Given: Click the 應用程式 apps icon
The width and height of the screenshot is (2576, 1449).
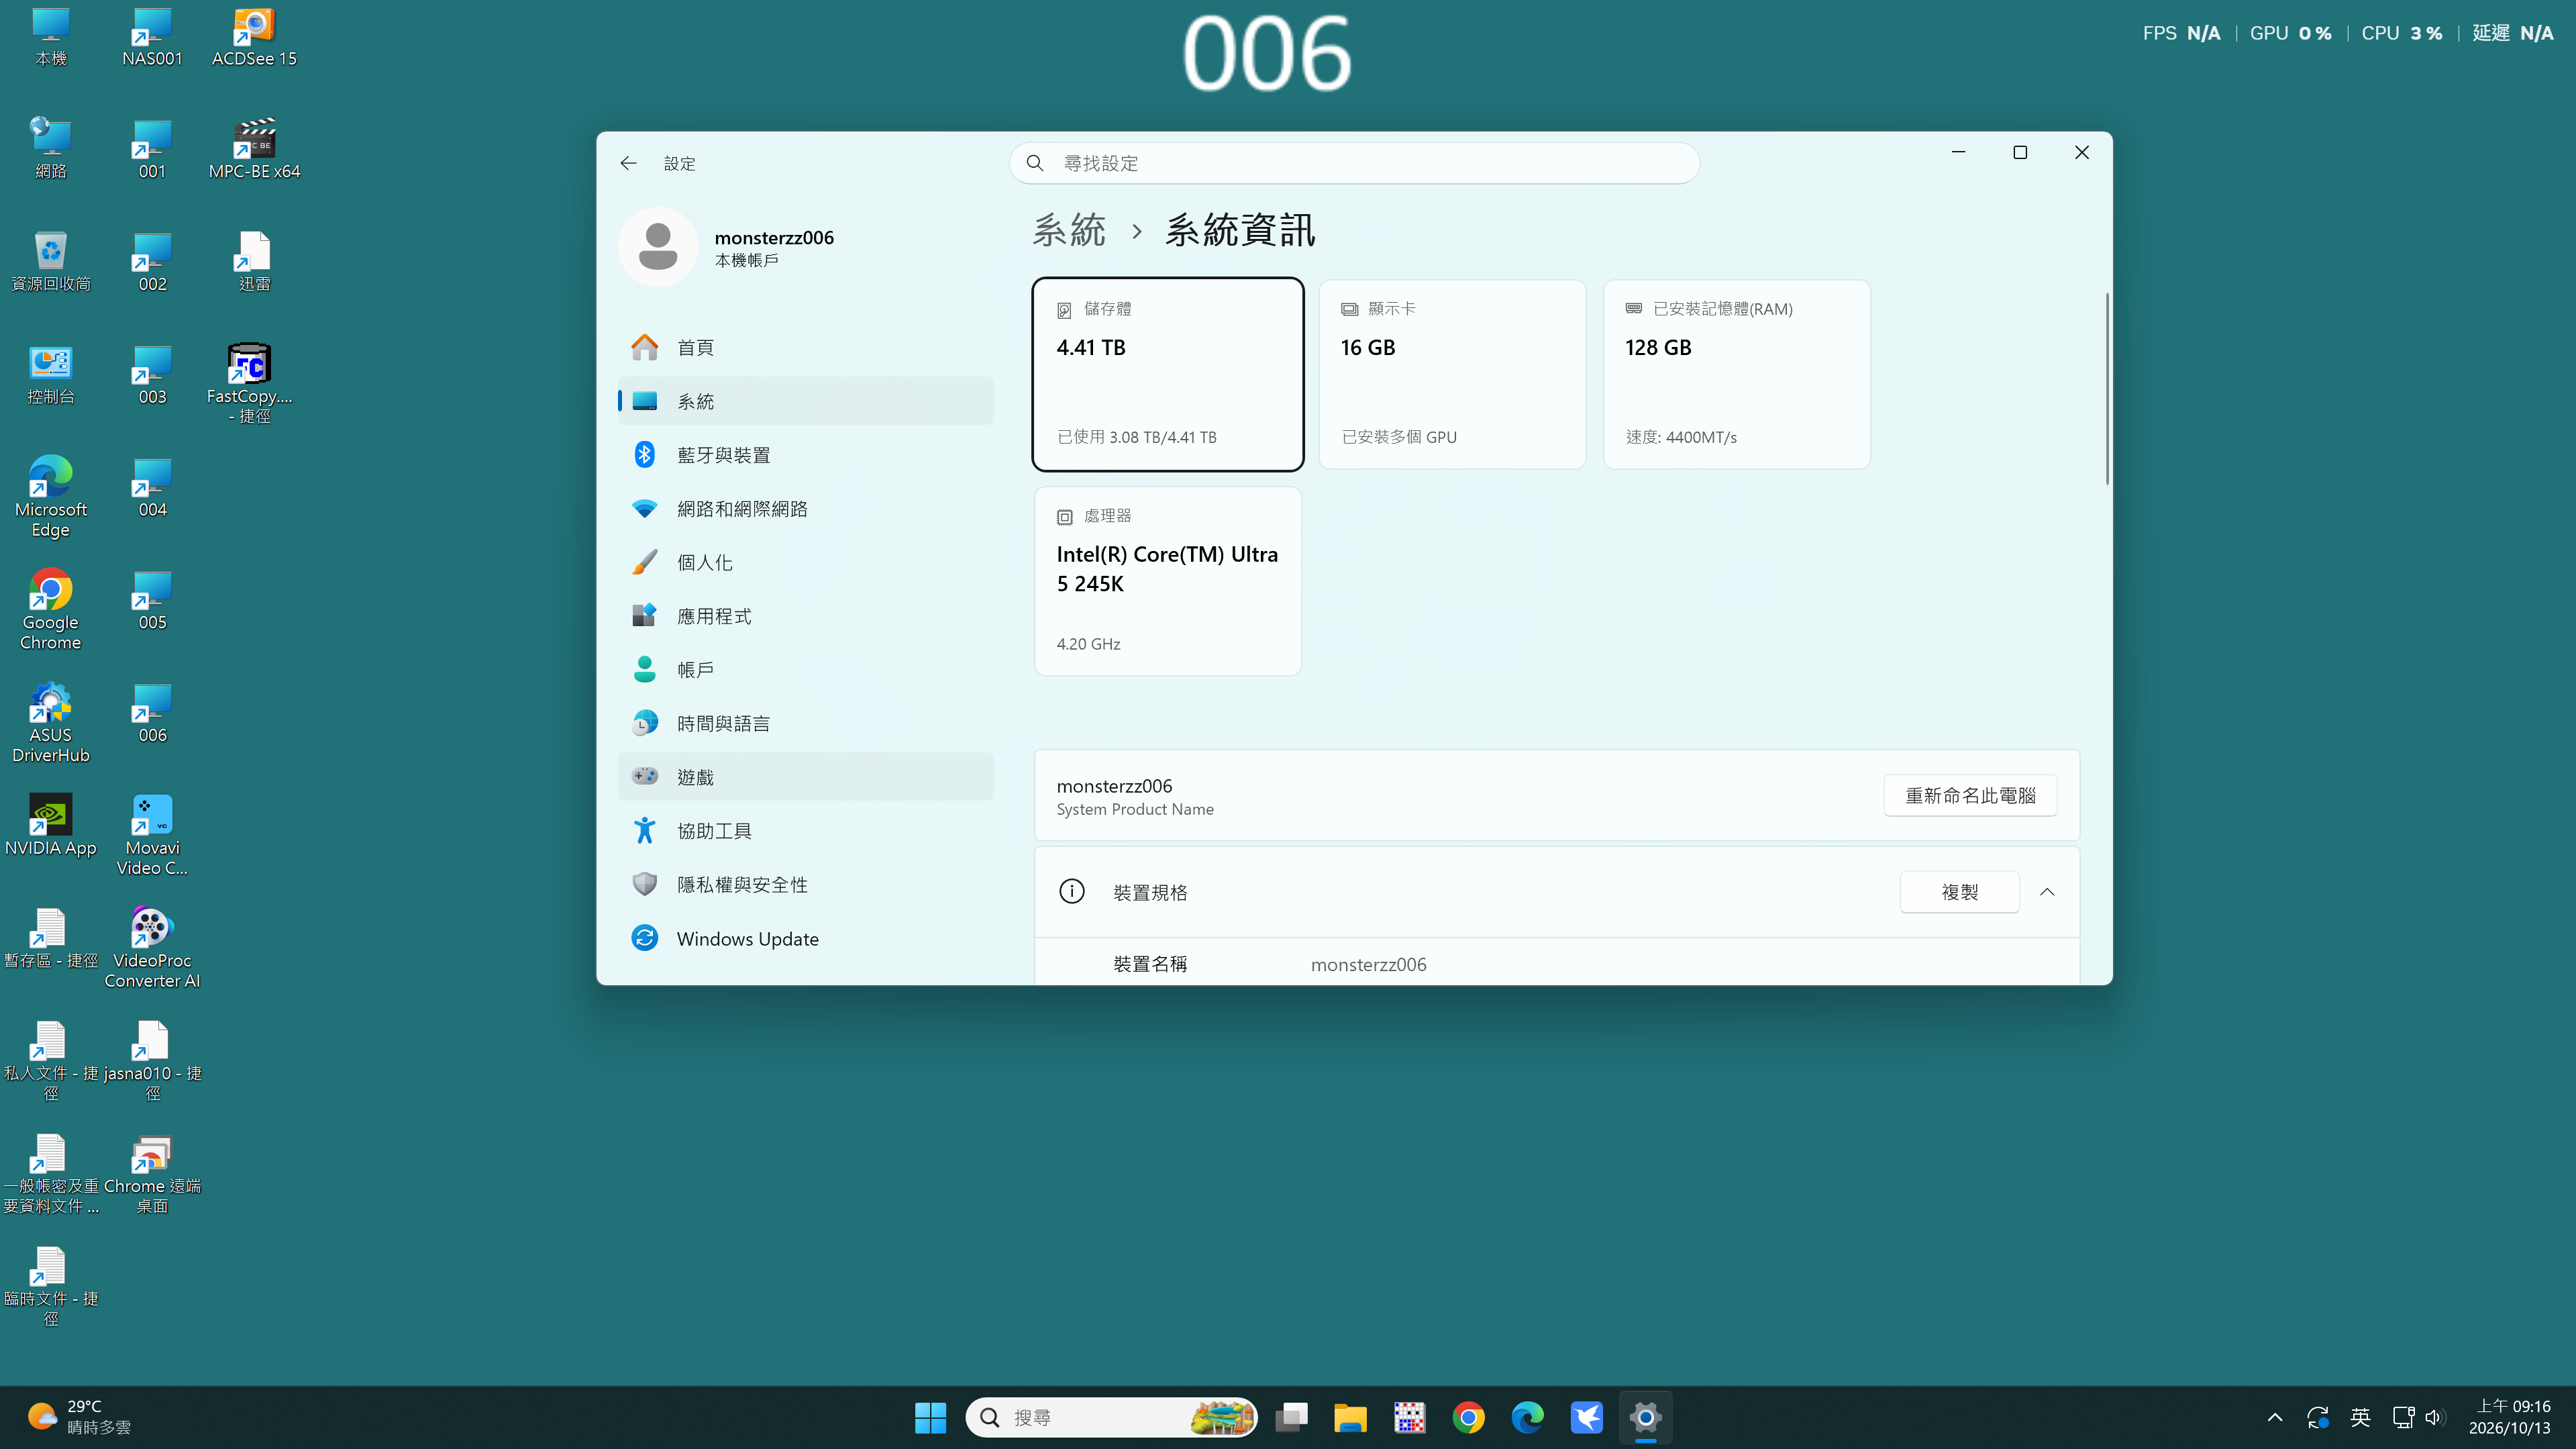Looking at the screenshot, I should tap(644, 615).
